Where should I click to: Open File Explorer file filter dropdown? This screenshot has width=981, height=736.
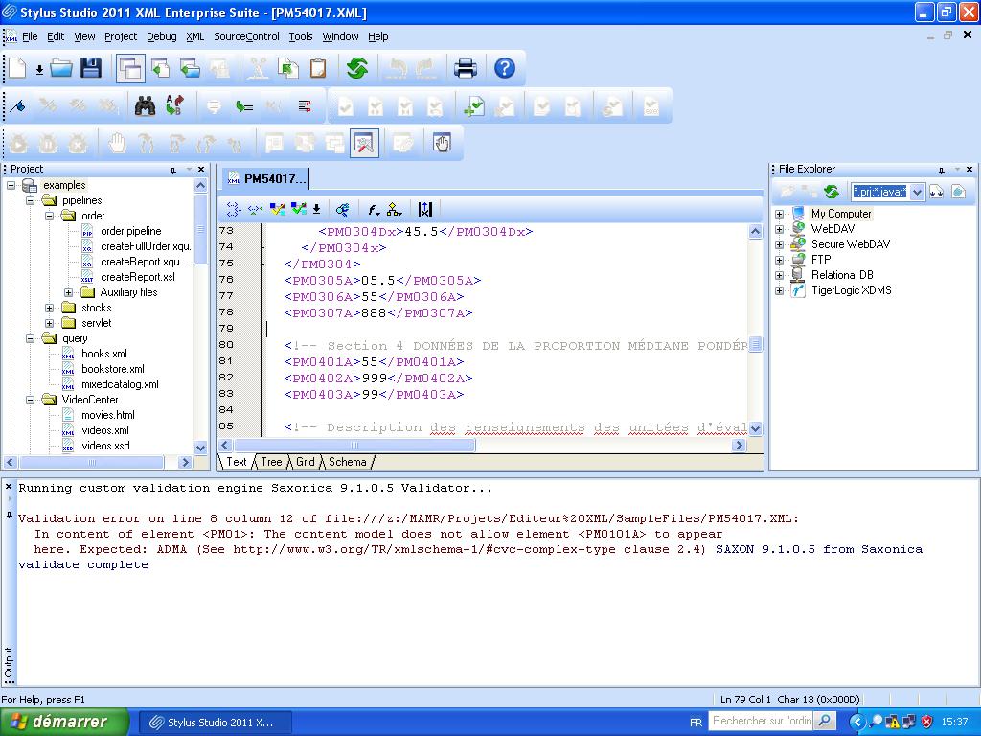[x=917, y=192]
